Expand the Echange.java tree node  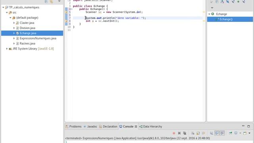(14, 33)
